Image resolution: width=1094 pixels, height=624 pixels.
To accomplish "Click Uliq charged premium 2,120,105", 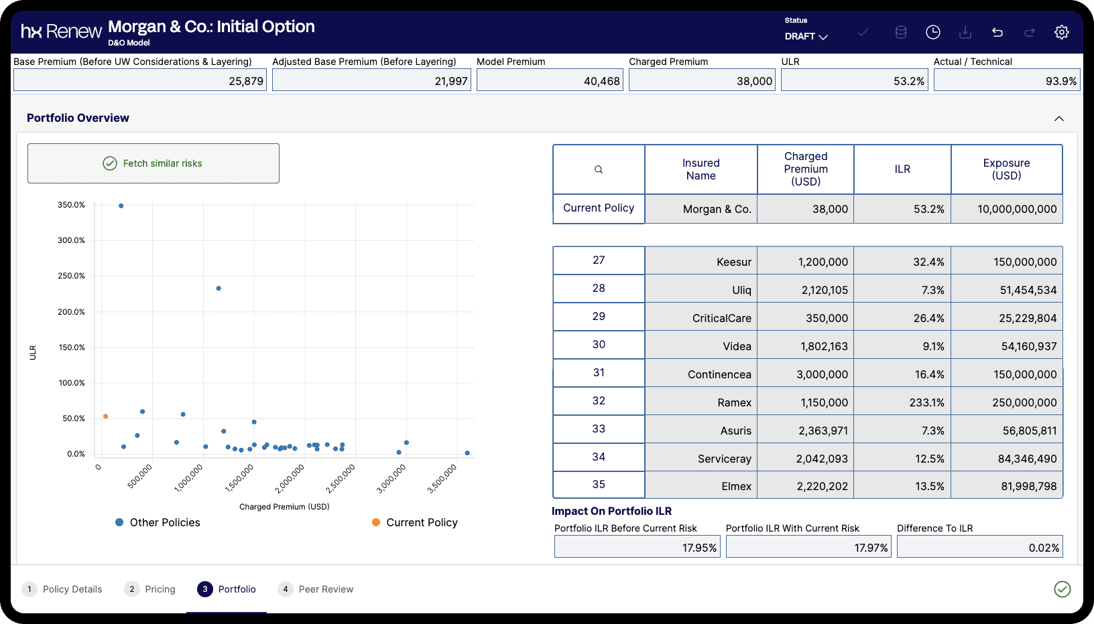I will (806, 290).
